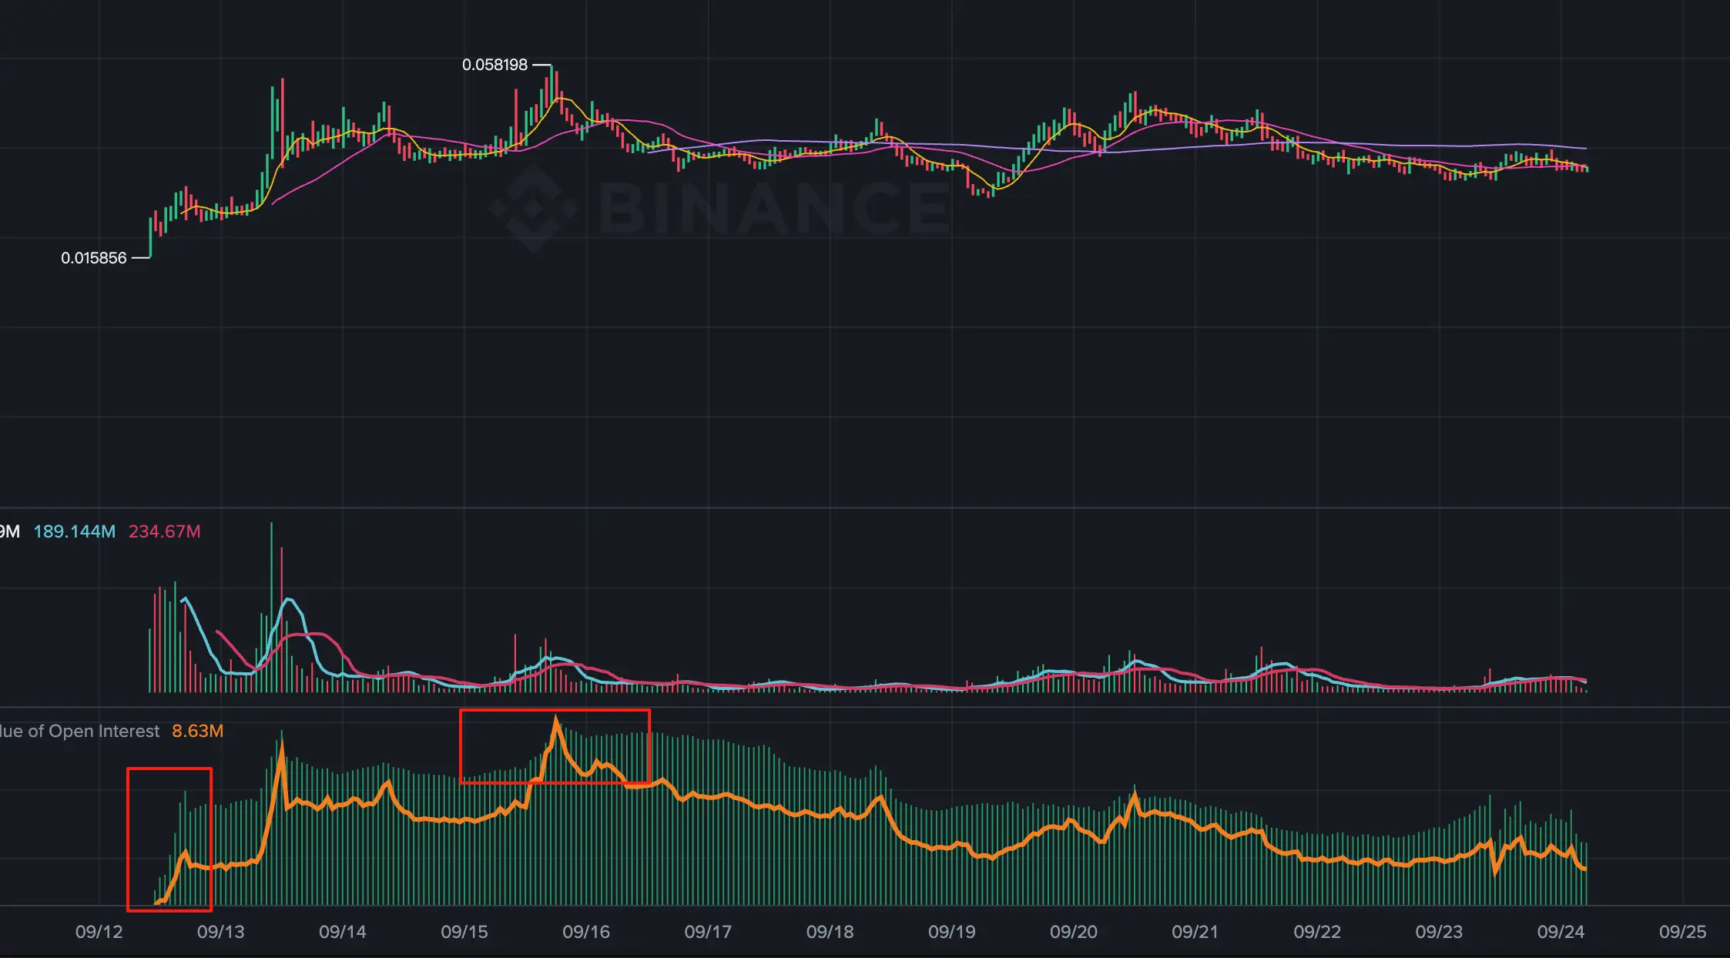Select the 09/16 date on time axis
Screen dimensions: 1730x958
(585, 932)
